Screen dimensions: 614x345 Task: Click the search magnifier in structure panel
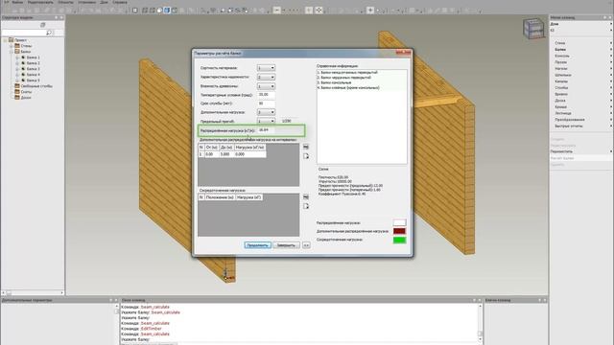point(49,33)
